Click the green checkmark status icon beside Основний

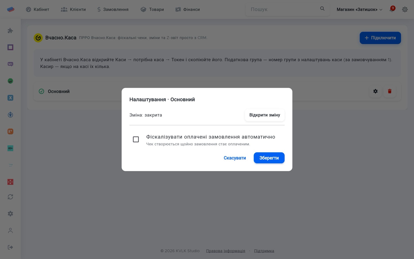click(x=41, y=91)
